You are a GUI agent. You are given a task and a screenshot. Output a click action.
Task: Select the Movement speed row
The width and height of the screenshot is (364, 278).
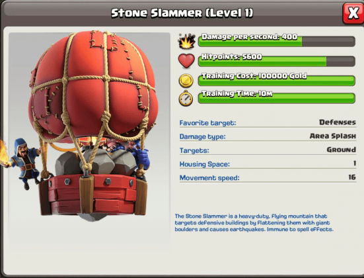click(x=268, y=177)
